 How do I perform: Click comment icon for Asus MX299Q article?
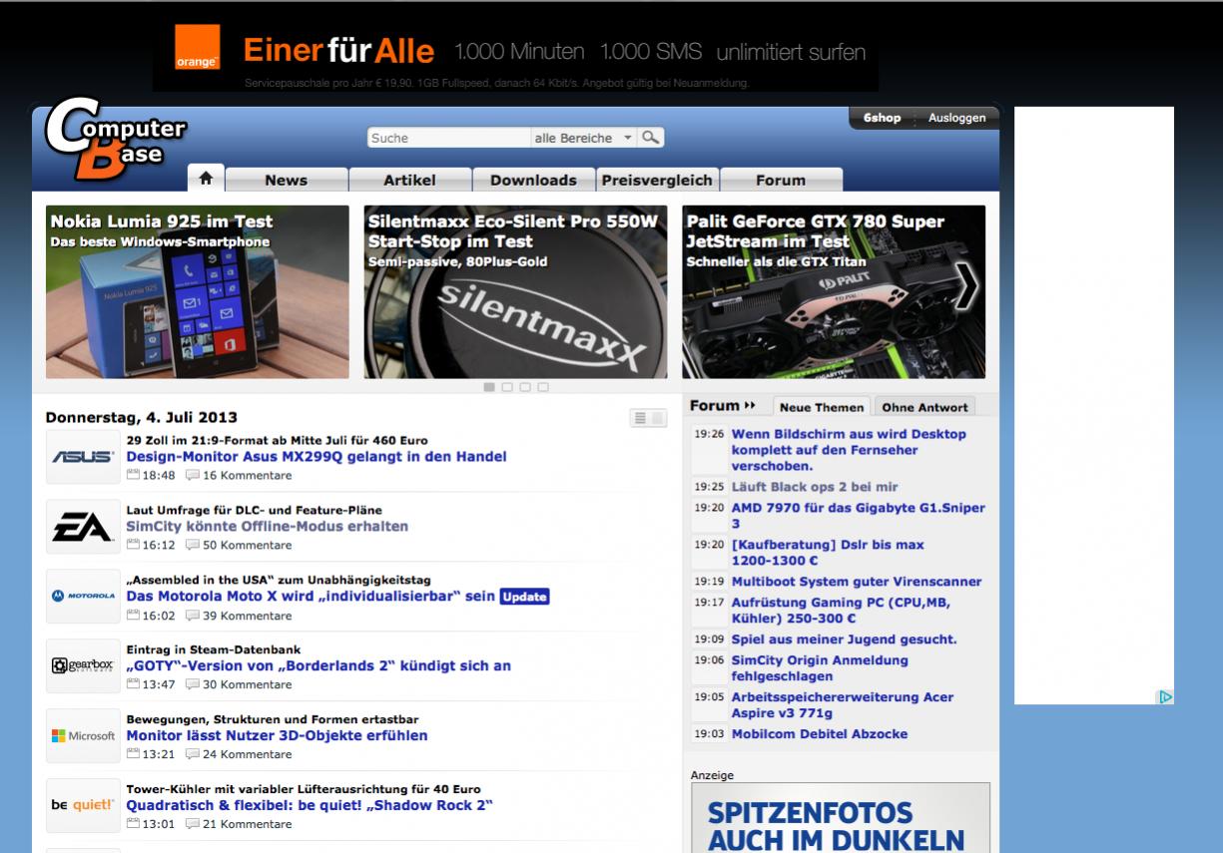194,476
